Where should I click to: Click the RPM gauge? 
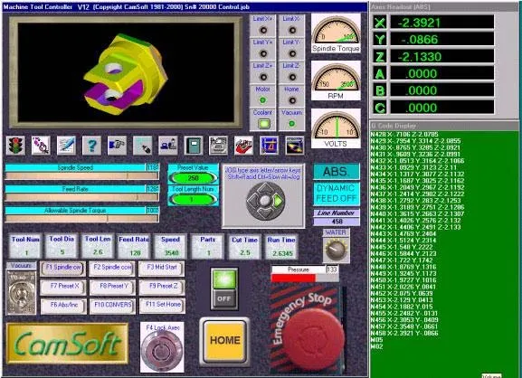tap(336, 80)
